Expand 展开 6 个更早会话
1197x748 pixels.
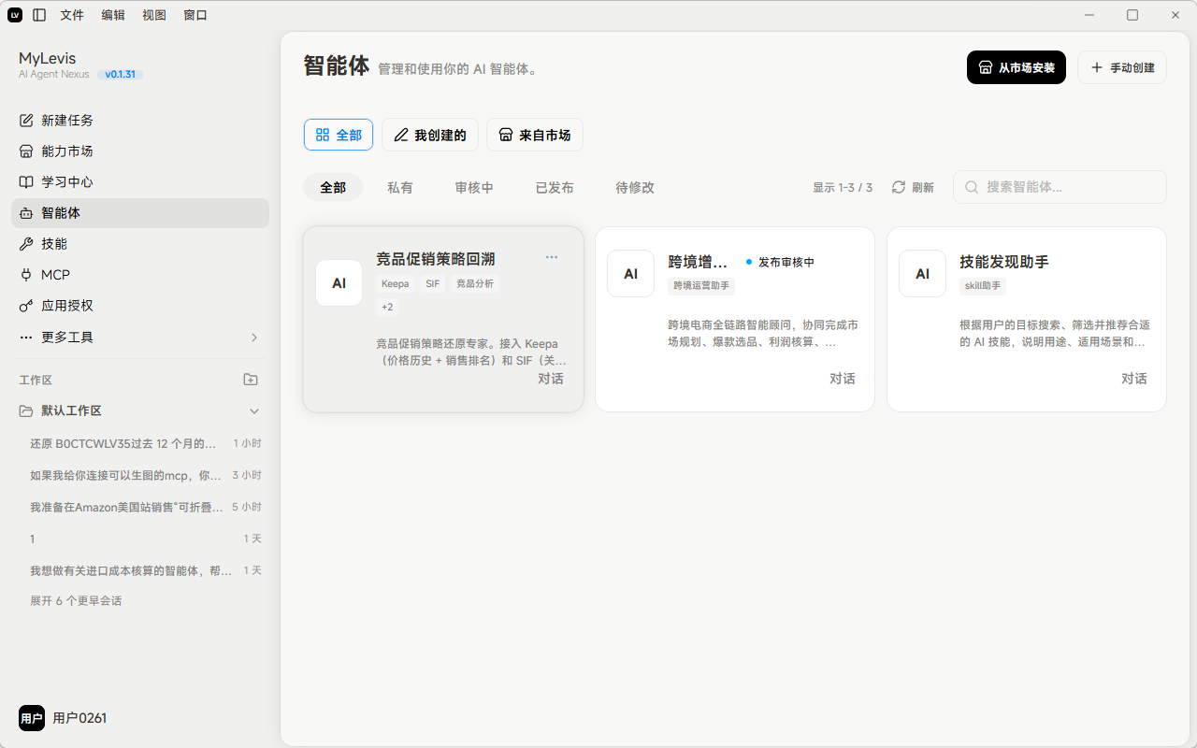(x=76, y=601)
